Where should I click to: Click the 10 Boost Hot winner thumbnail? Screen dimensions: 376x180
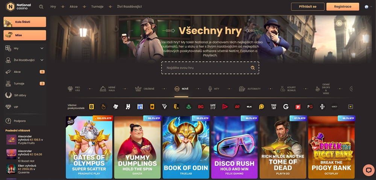pyautogui.click(x=11, y=154)
